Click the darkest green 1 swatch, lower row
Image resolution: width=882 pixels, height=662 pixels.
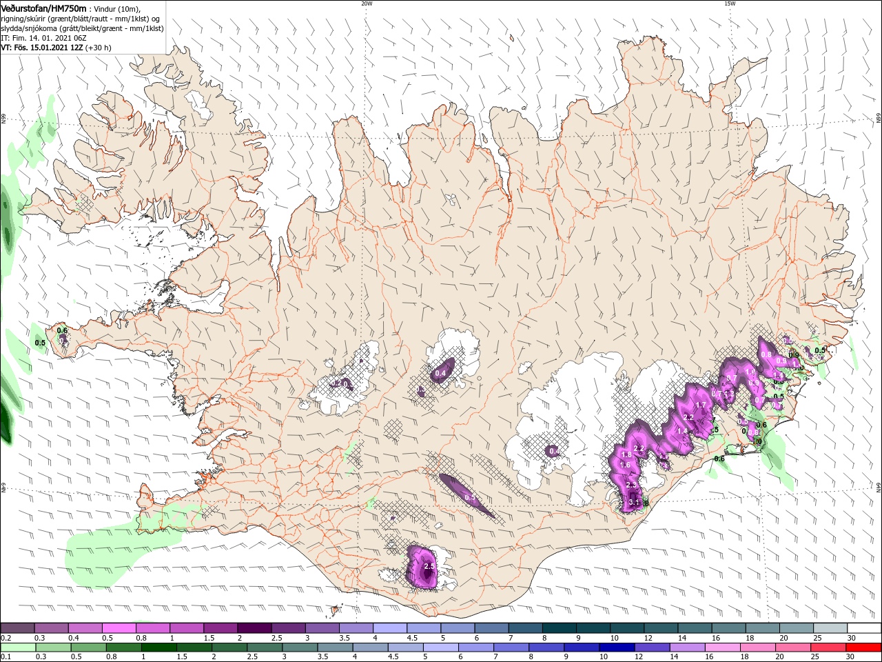tap(160, 647)
